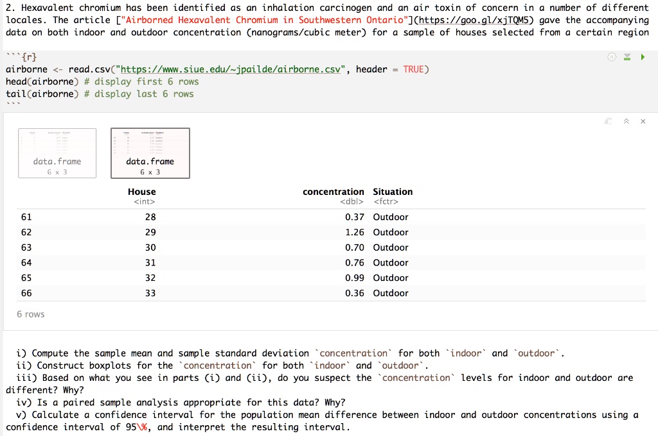Image resolution: width=658 pixels, height=436 pixels.
Task: Place cursor on tail(airborne) code line
Action: (100, 94)
